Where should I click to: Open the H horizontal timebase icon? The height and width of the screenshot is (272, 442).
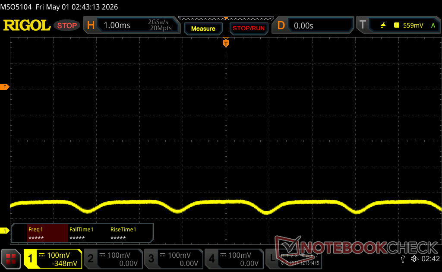(91, 25)
